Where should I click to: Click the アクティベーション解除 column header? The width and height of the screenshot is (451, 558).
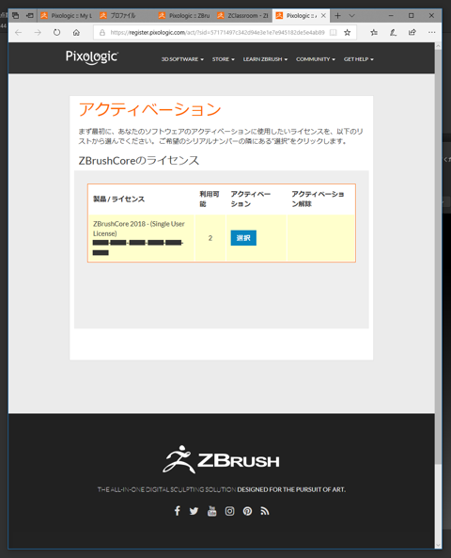point(318,199)
